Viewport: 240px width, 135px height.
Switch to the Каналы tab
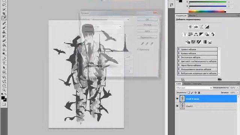187,84
